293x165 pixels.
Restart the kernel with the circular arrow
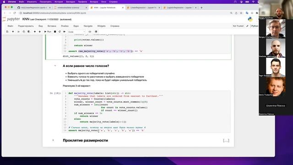(60, 32)
